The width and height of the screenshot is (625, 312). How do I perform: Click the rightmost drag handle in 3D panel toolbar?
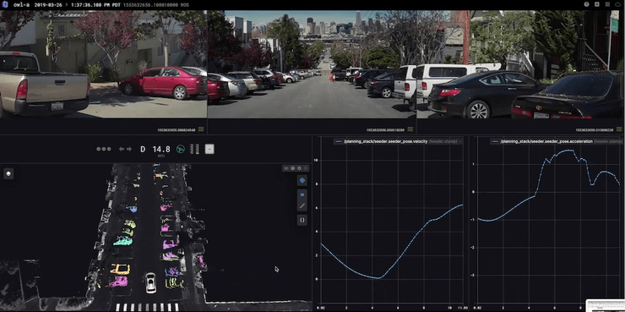[x=306, y=168]
